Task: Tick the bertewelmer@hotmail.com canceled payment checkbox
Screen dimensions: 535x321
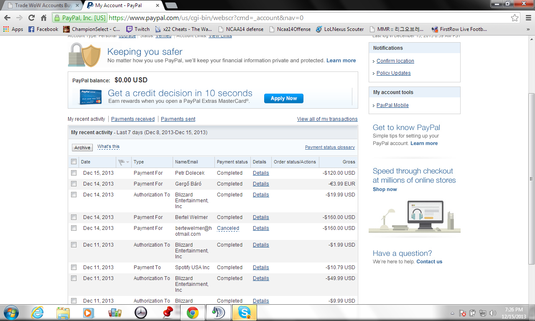Action: [x=74, y=228]
